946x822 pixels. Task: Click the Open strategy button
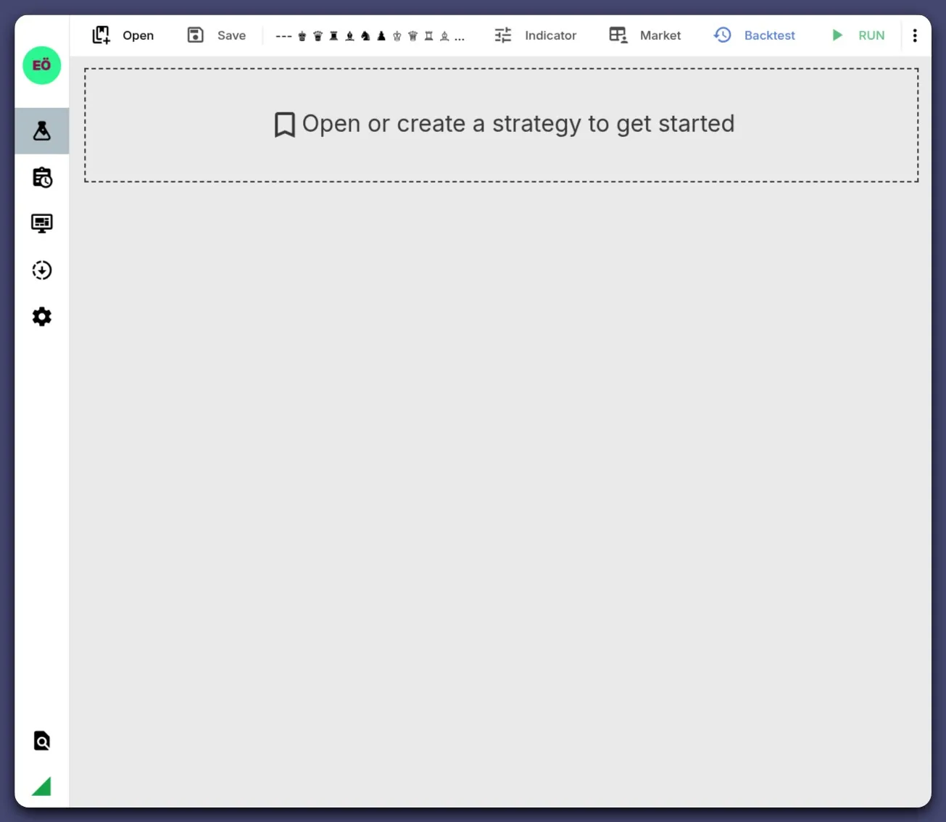coord(123,36)
